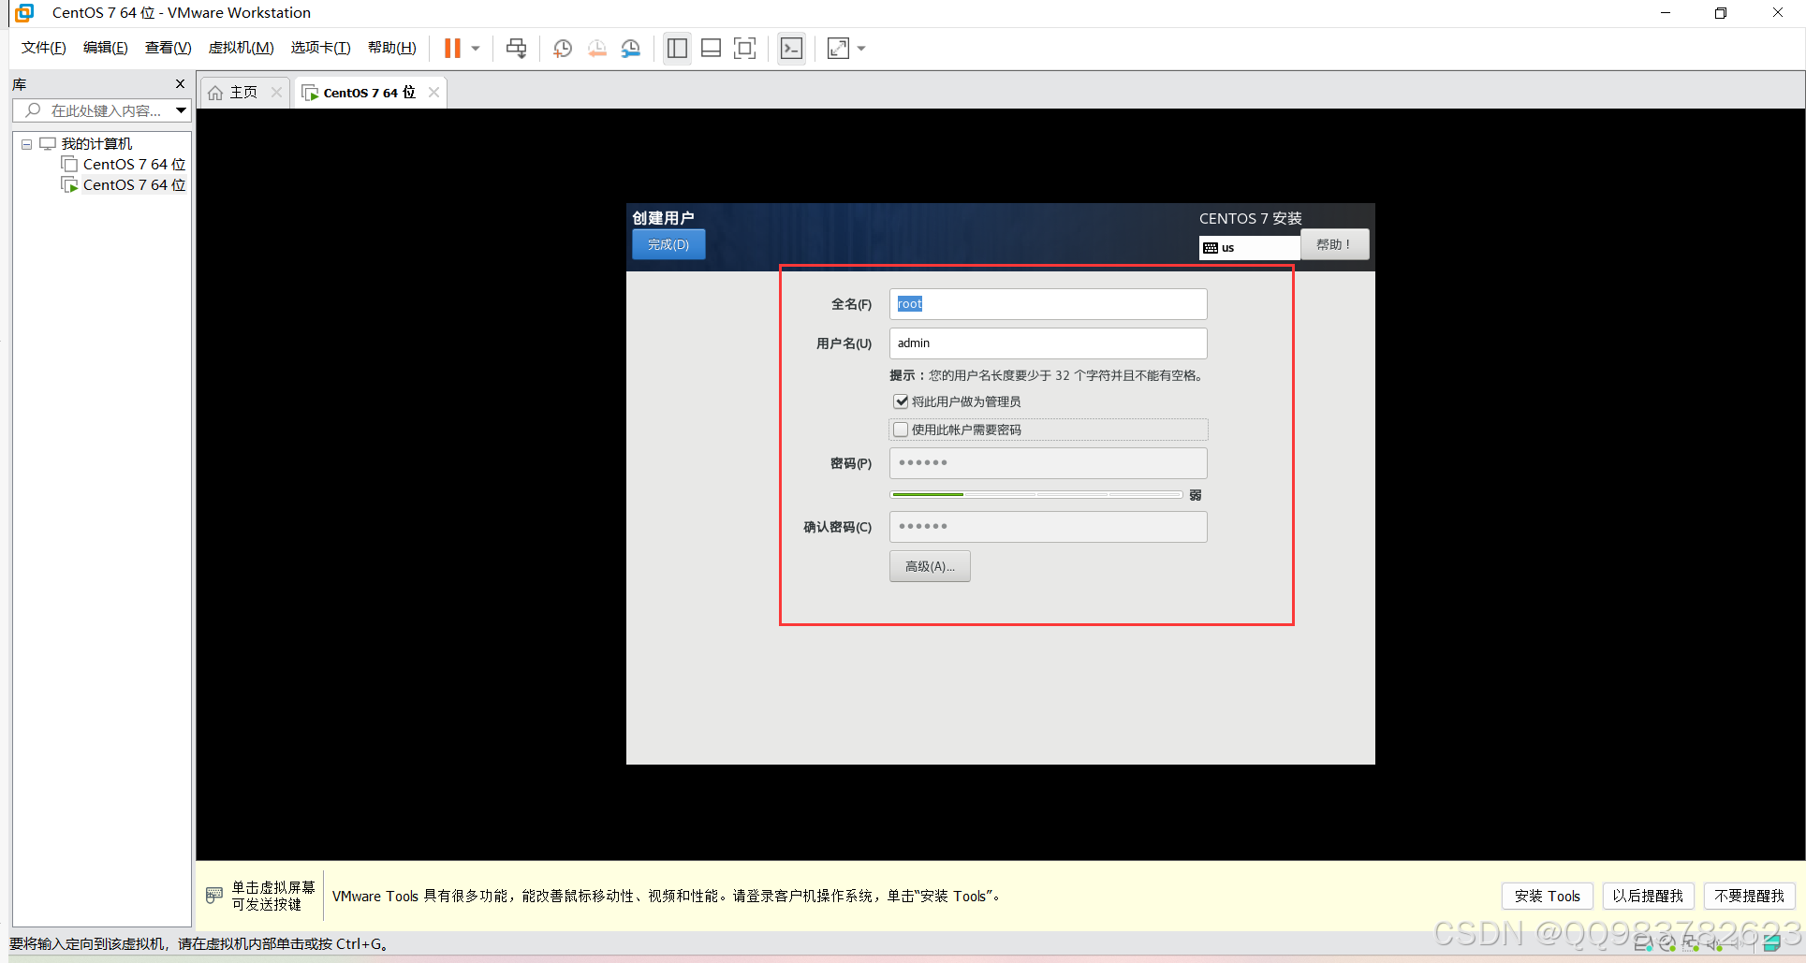Click the 以后提醒我 button

(x=1648, y=896)
